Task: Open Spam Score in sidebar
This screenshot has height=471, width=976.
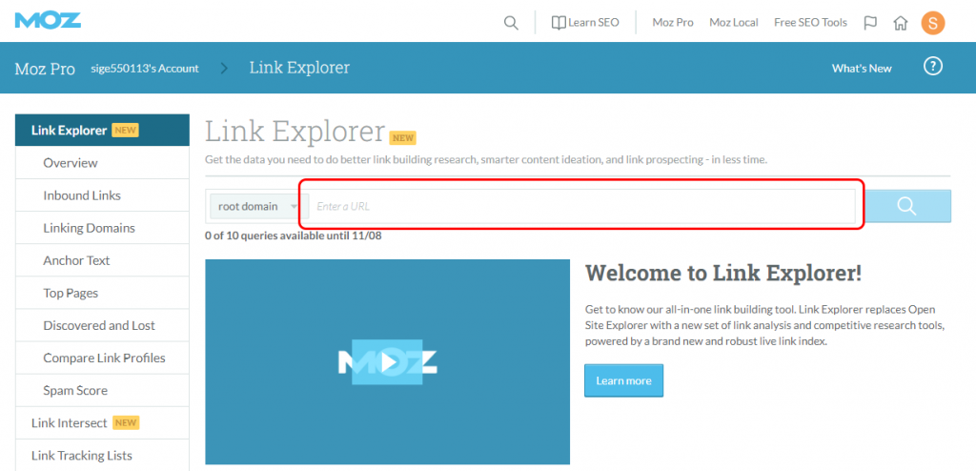Action: [102, 391]
